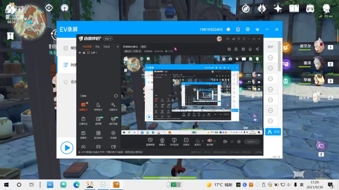Viewport: 339px width, 190px height.
Task: Open the second row more-options circle in EV list
Action: point(270,68)
